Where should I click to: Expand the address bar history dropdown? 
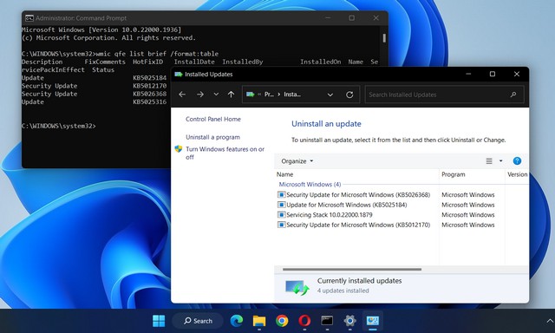pyautogui.click(x=330, y=95)
